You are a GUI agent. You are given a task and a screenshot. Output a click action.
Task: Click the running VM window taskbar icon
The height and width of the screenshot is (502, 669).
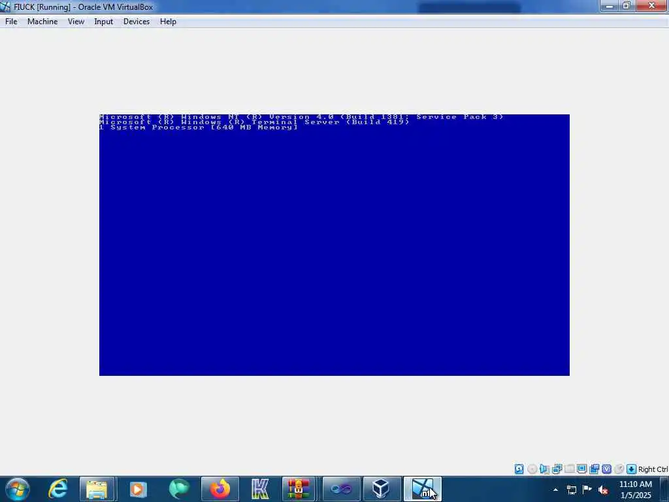423,489
